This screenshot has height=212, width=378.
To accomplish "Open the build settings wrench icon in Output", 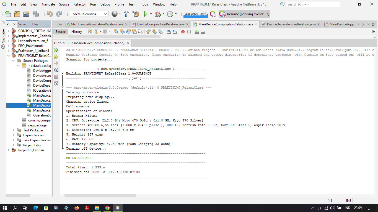I will [x=56, y=83].
